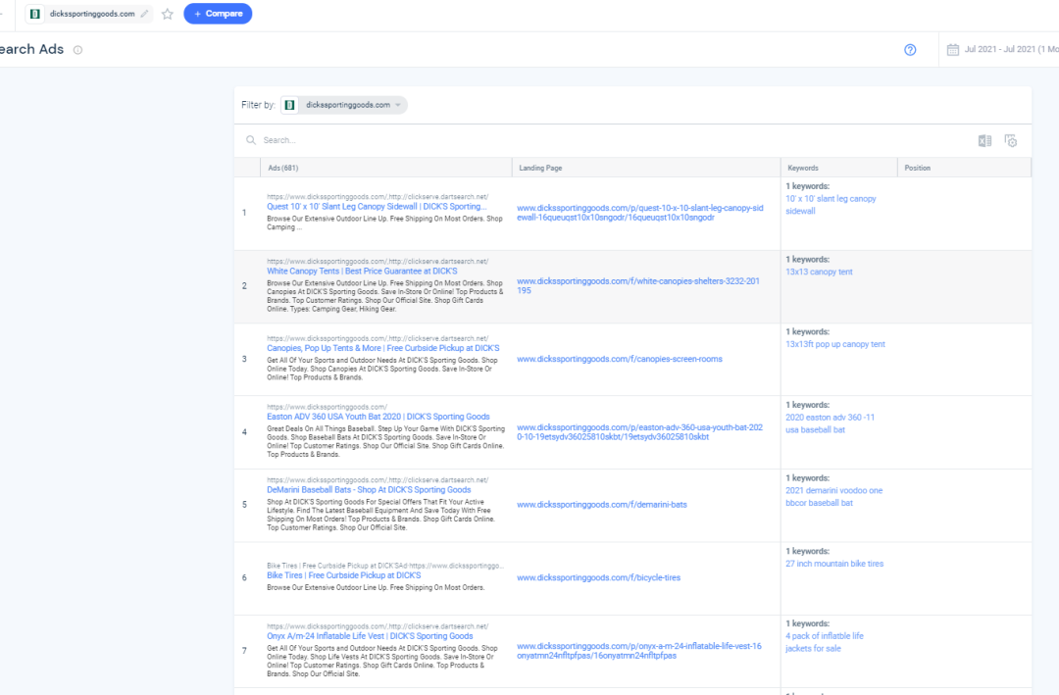Click the '13x13ft pop up canopy tent' keyword
Screen dimensions: 1059x695
point(834,344)
